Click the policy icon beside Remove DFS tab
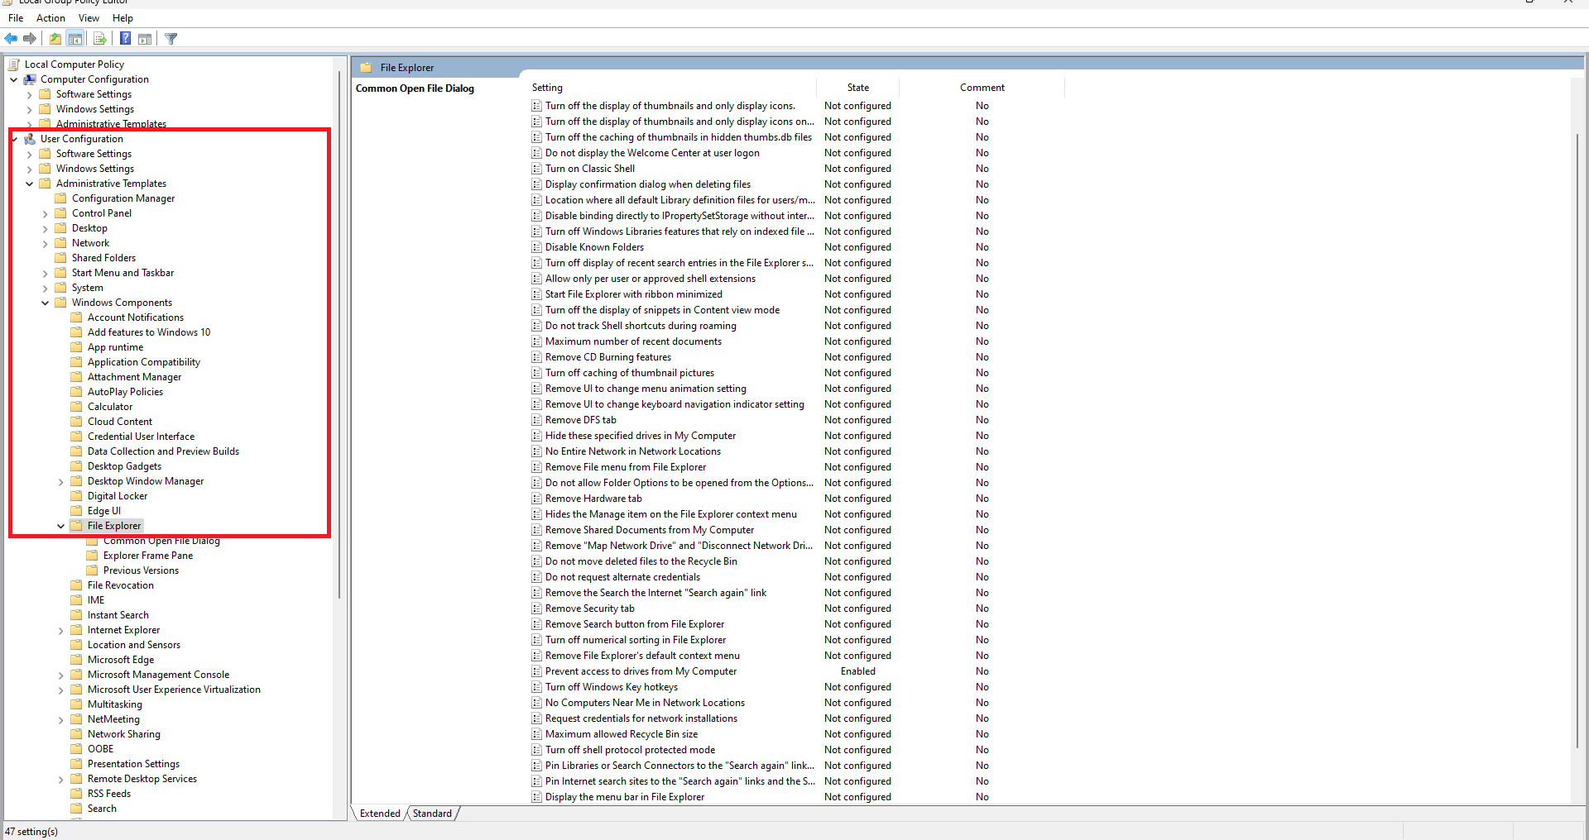This screenshot has width=1589, height=840. [x=536, y=420]
